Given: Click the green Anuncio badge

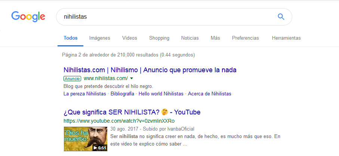Looking at the screenshot, I should (72, 79).
